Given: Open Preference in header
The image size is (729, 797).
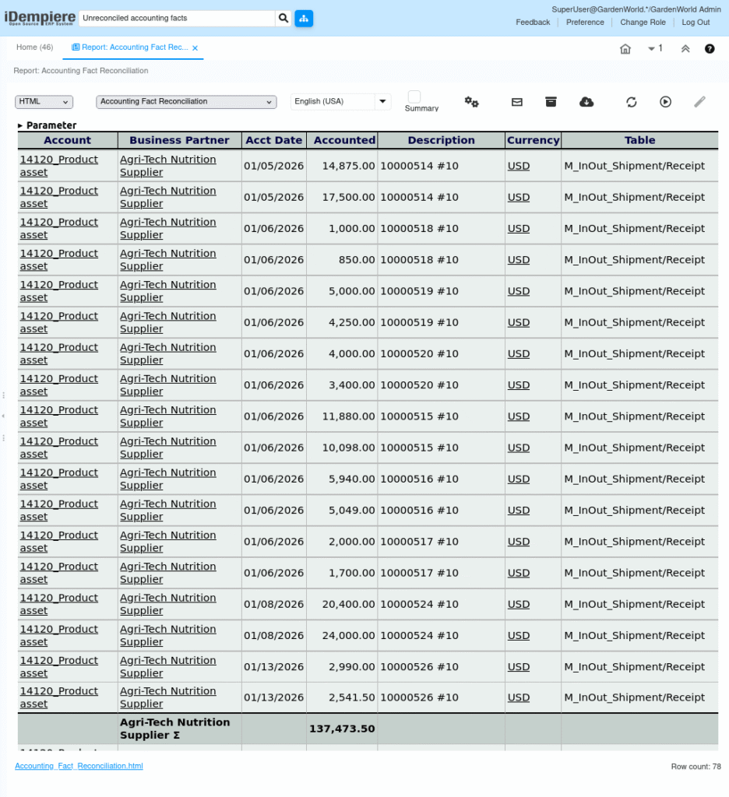Looking at the screenshot, I should 585,23.
